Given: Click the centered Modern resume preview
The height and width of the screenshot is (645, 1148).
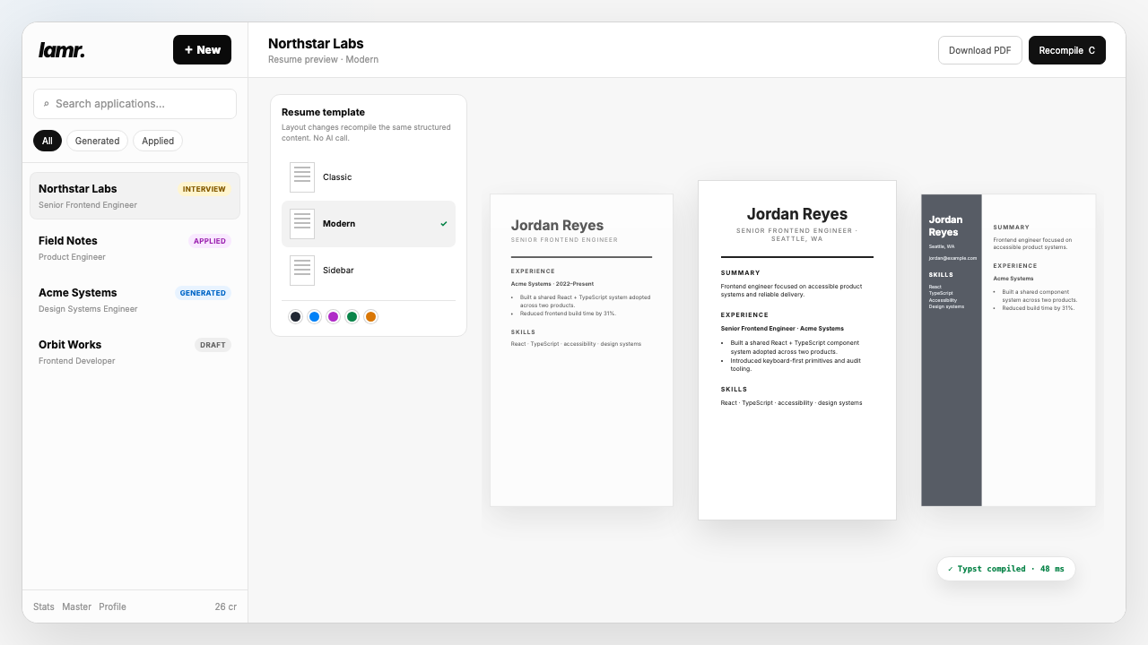Looking at the screenshot, I should pos(797,350).
